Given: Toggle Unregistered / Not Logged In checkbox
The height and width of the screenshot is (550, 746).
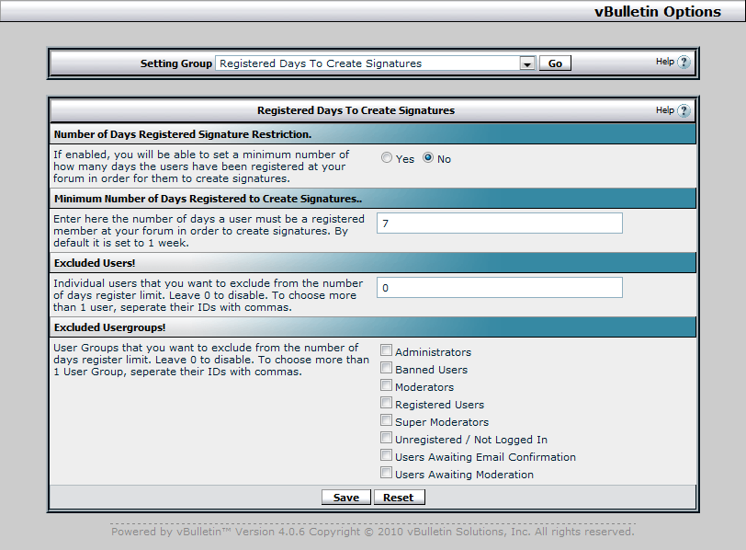Looking at the screenshot, I should 387,439.
